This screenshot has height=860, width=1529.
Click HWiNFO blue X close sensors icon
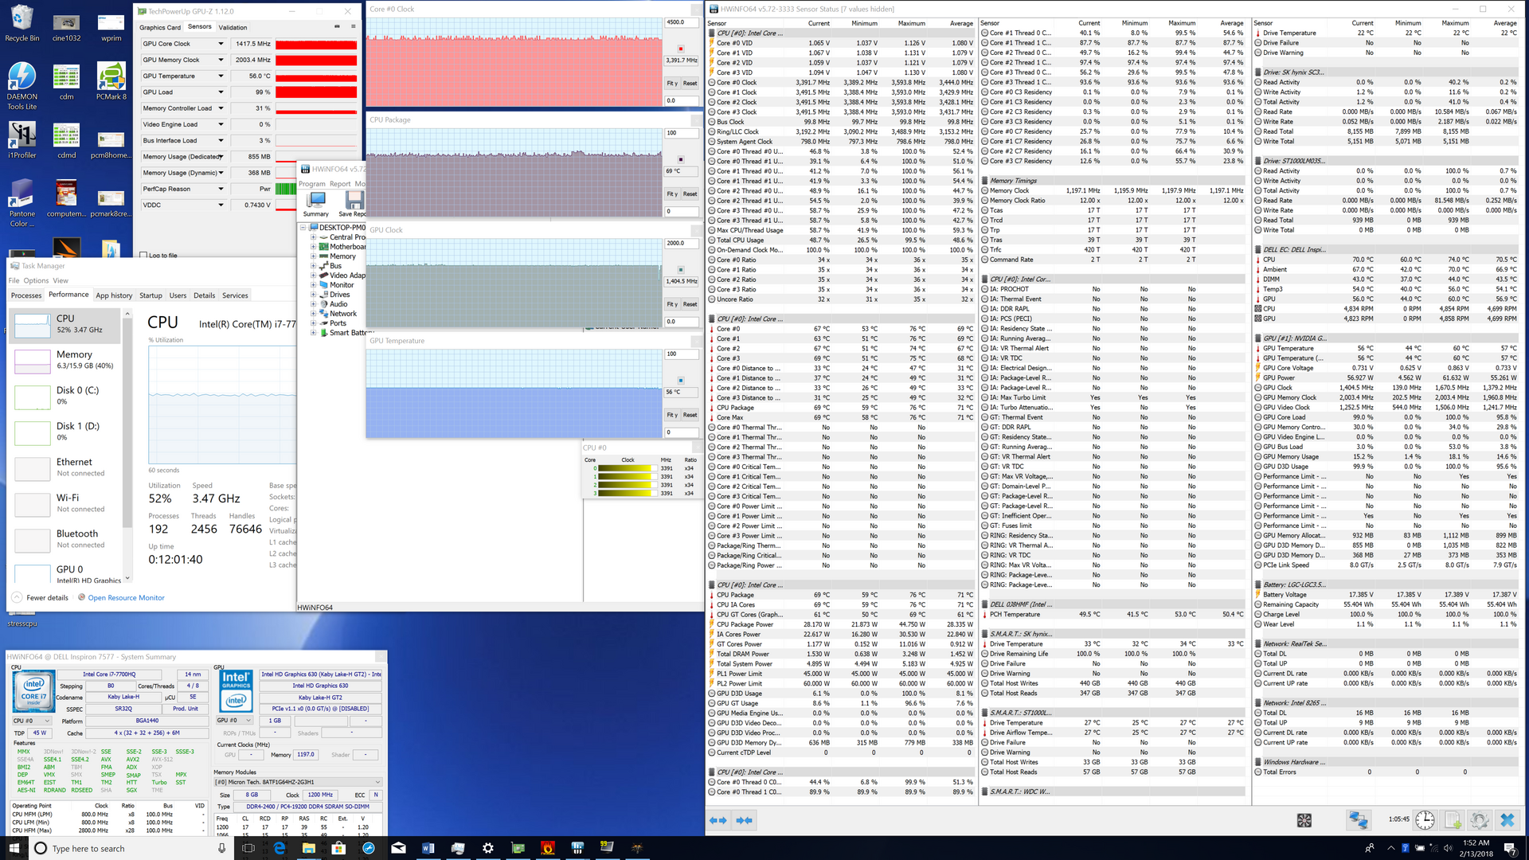tap(1507, 819)
